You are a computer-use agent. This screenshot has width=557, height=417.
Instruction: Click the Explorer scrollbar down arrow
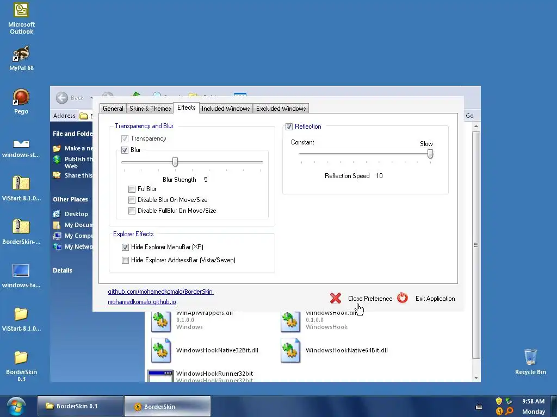pyautogui.click(x=476, y=378)
